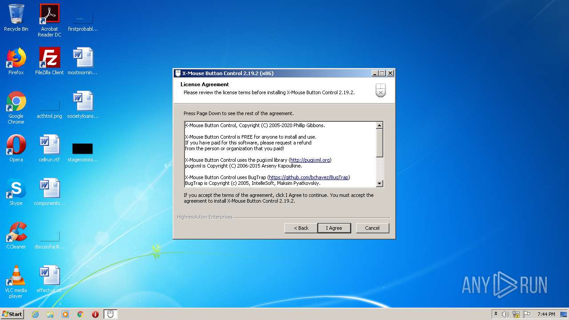The image size is (569, 320).
Task: Click the license scrollbar down arrow
Action: pyautogui.click(x=379, y=184)
